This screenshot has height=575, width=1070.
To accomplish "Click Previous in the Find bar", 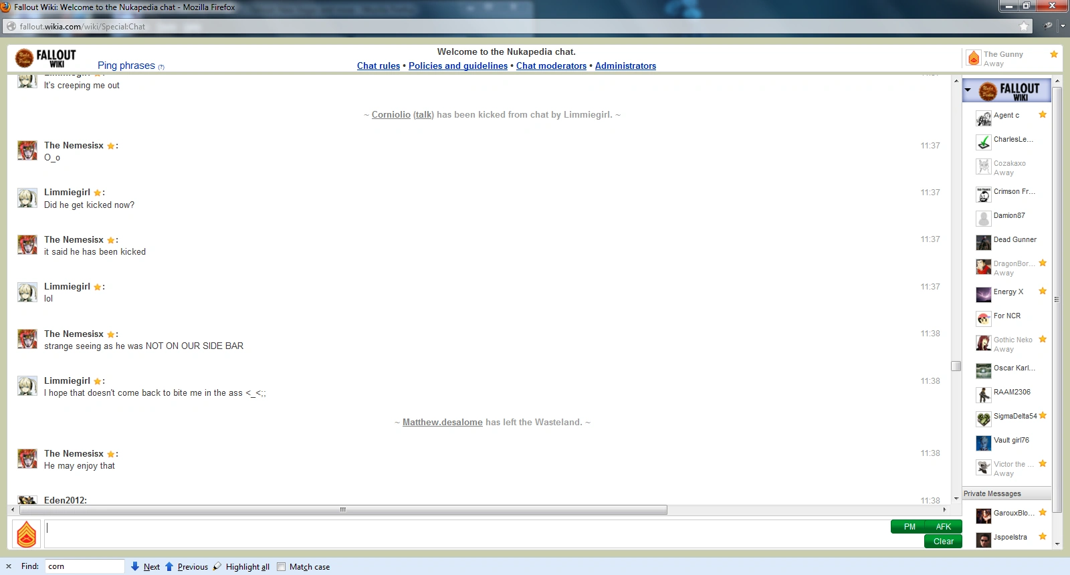I will [193, 567].
